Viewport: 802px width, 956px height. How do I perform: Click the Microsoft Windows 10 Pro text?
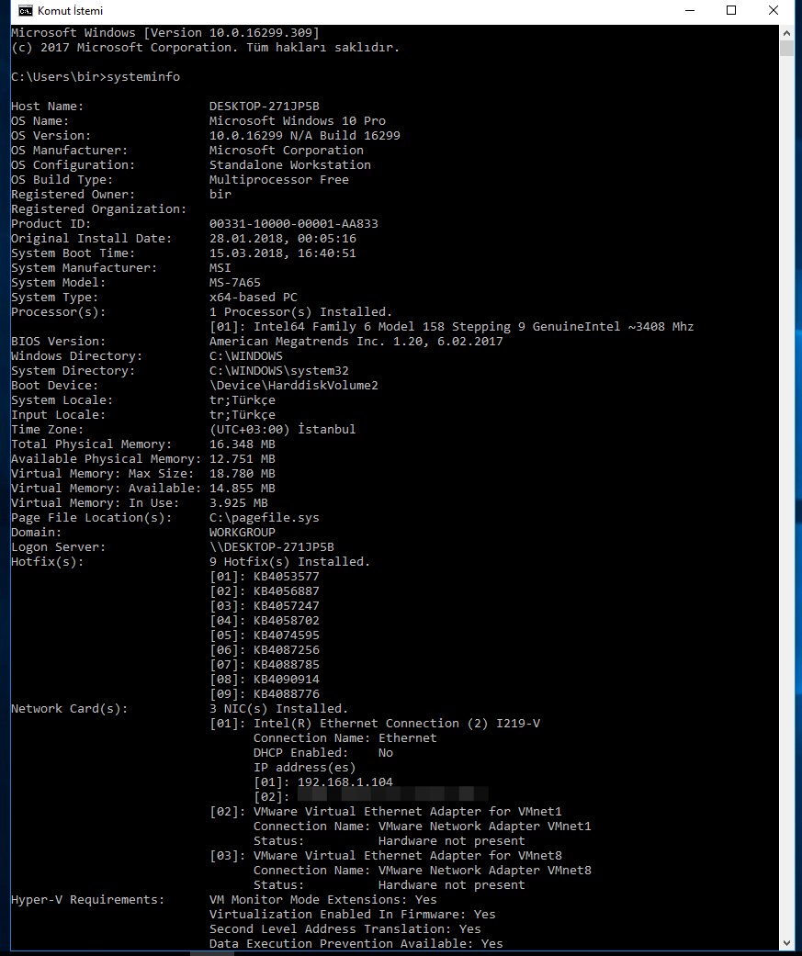(297, 121)
